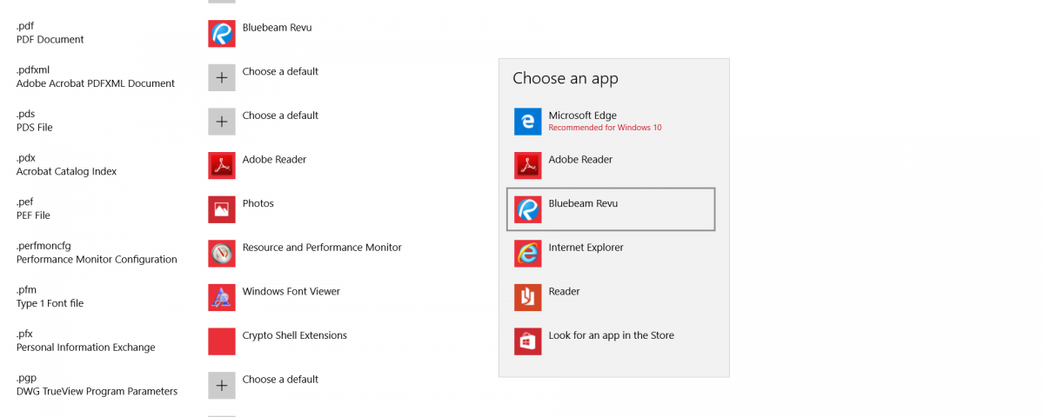The image size is (1044, 417).
Task: Click Resource and Performance Monitor label
Action: click(322, 248)
